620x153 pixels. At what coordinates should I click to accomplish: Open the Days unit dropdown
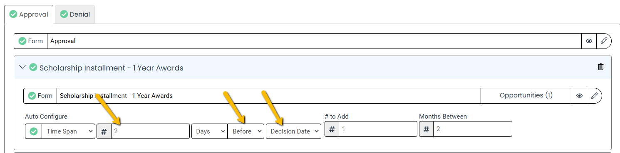tap(209, 131)
